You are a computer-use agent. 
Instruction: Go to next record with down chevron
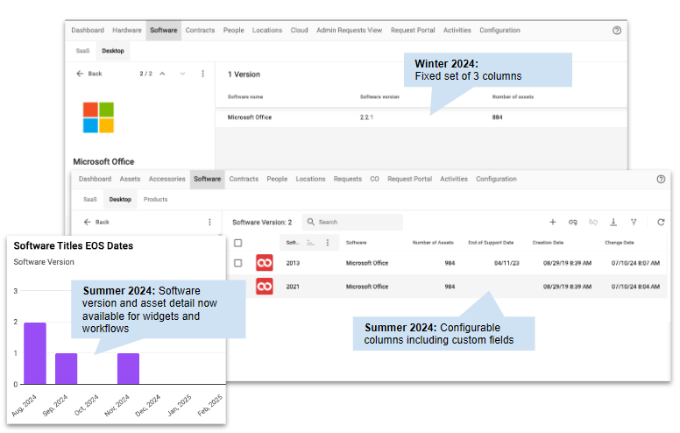click(x=182, y=74)
